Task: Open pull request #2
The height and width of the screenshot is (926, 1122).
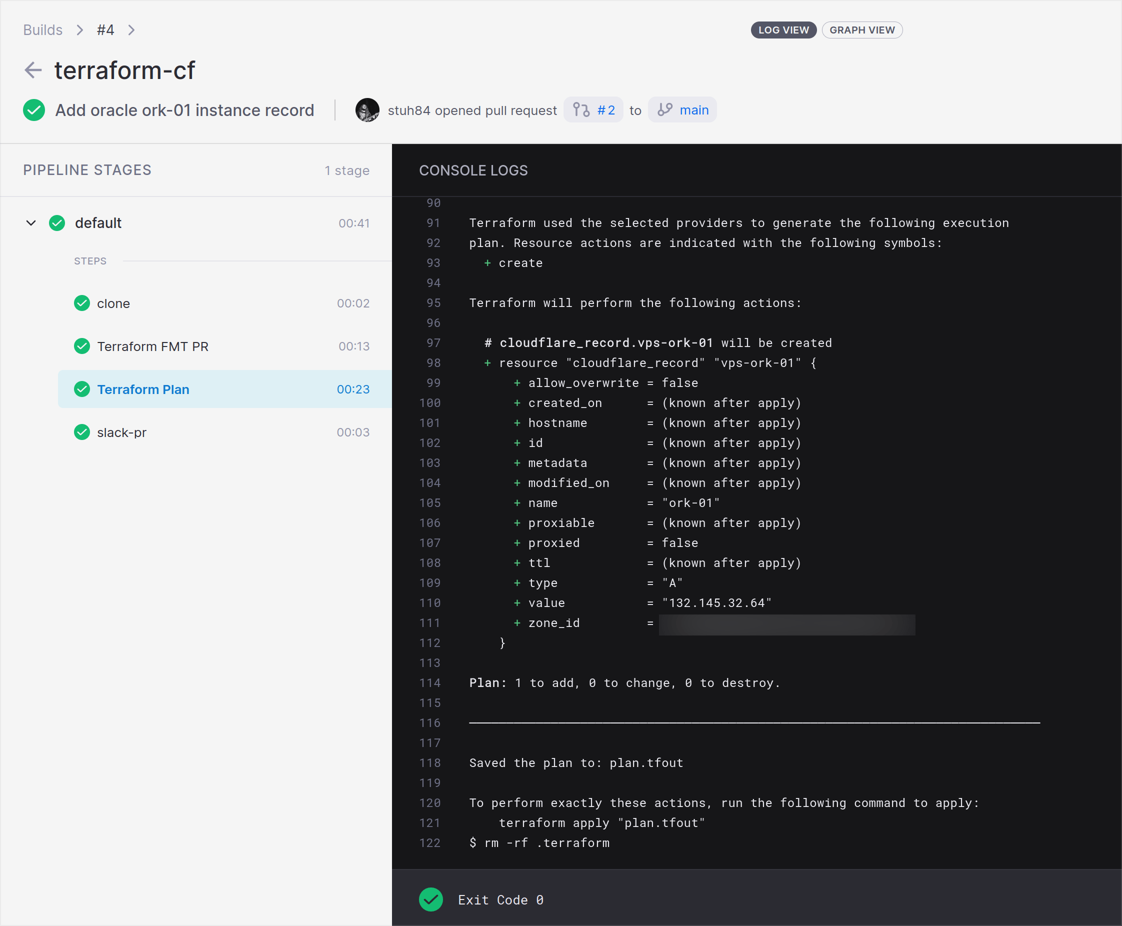Action: [x=606, y=109]
